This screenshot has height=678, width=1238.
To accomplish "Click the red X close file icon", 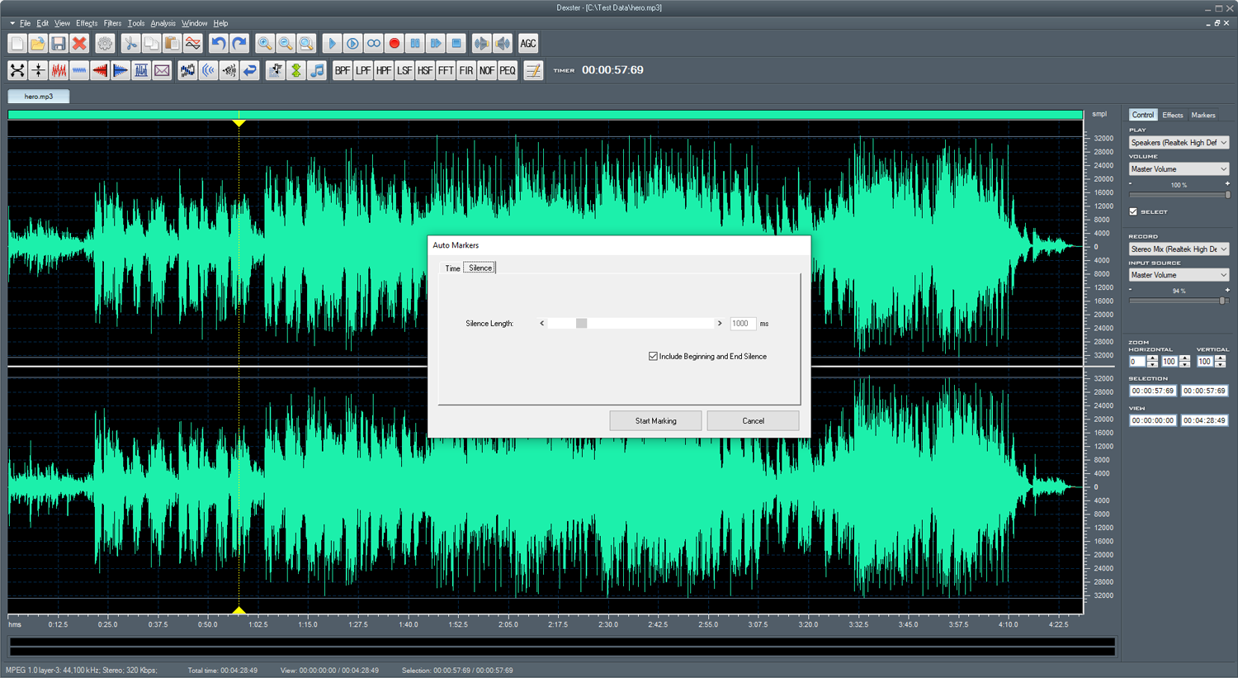I will (x=79, y=44).
